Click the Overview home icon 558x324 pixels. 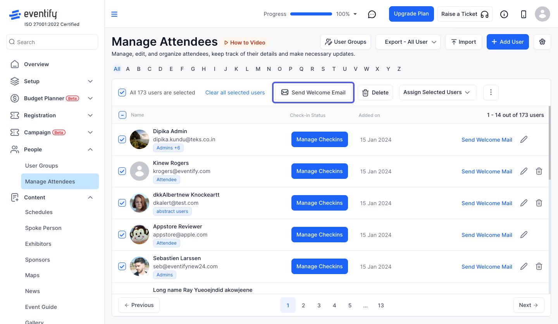tap(15, 64)
